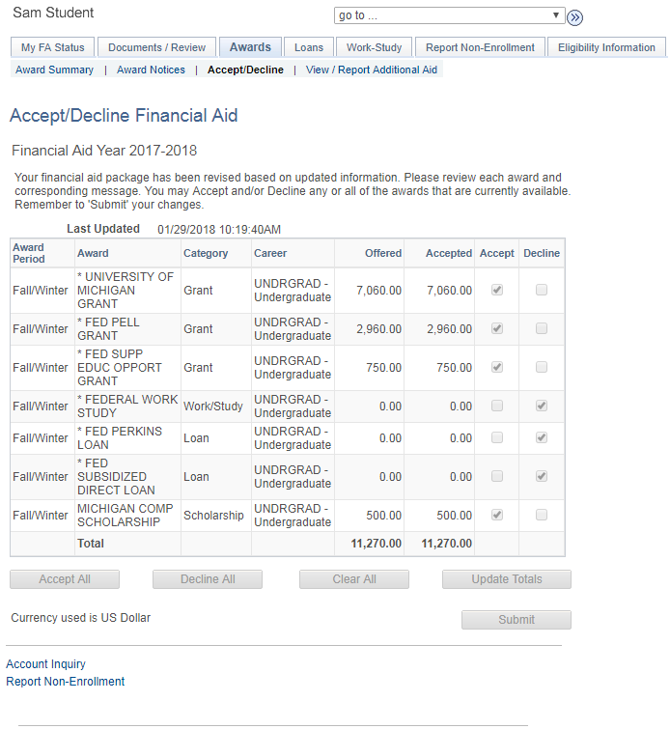Toggle Decline for University of Michigan Grant

point(542,290)
